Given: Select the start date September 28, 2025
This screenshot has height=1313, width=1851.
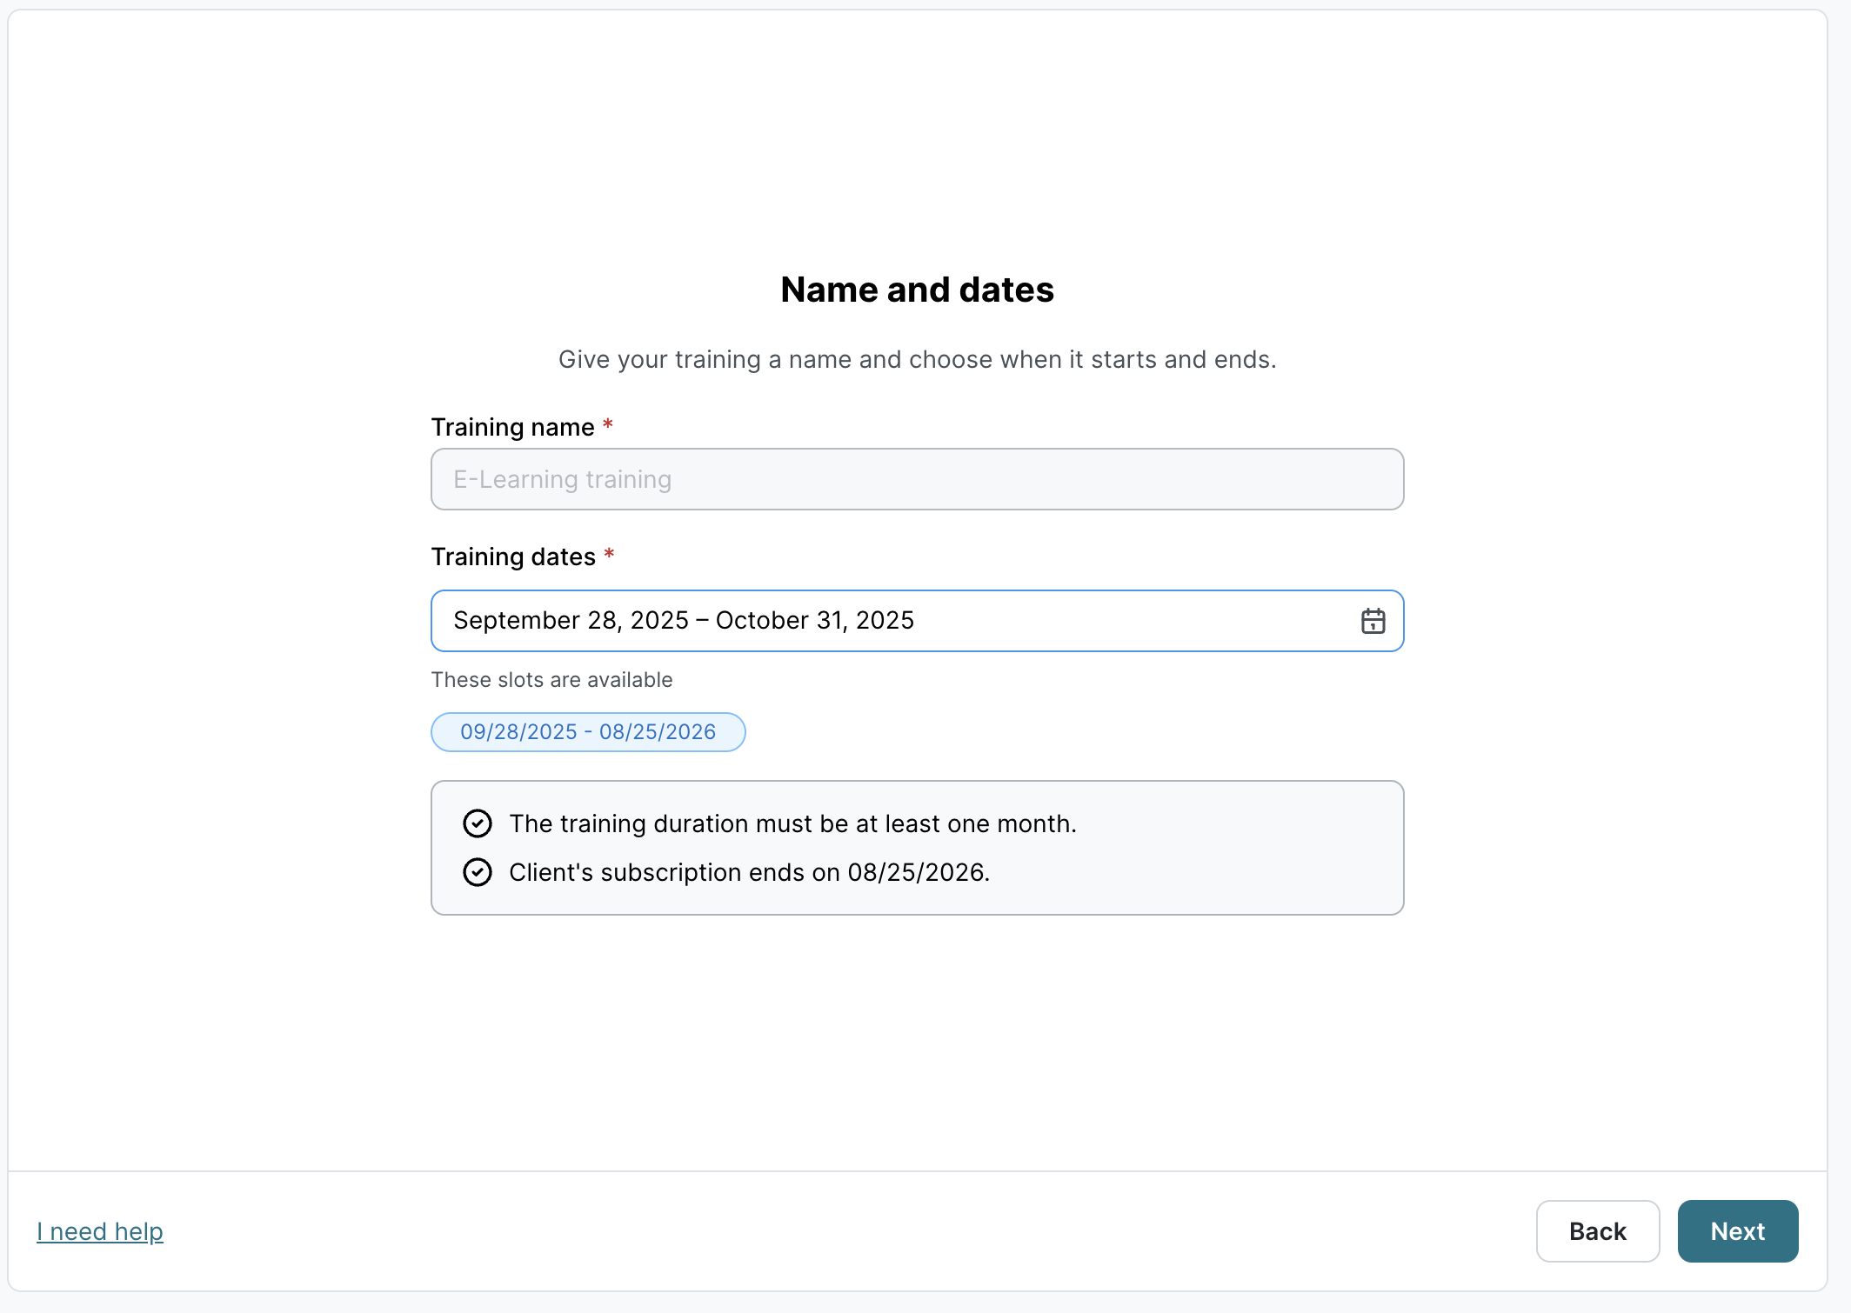Looking at the screenshot, I should [x=571, y=621].
